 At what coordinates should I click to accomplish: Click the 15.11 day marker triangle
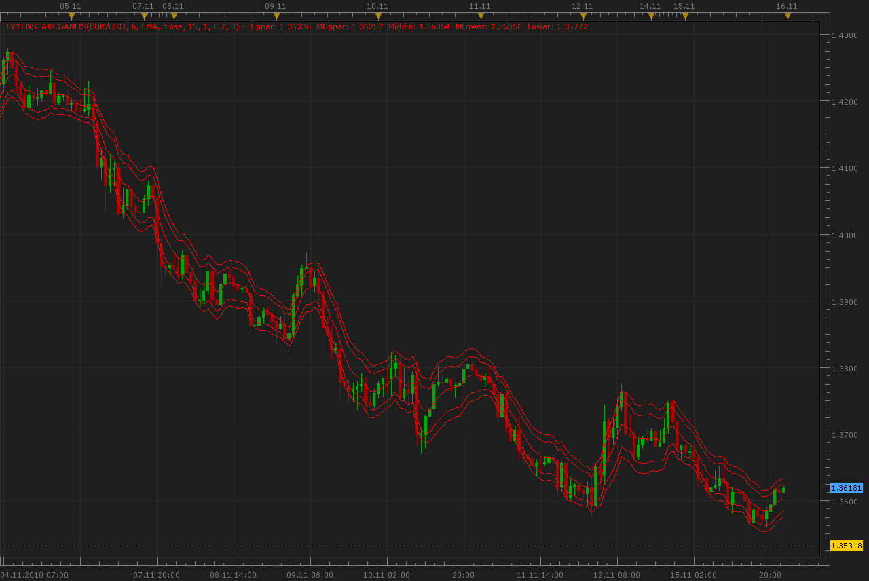(x=685, y=16)
